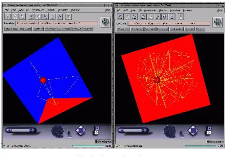Image resolution: width=227 pixels, height=156 pixels.
Task: Click the Location field in the blue cube window
Action: pyautogui.click(x=57, y=23)
